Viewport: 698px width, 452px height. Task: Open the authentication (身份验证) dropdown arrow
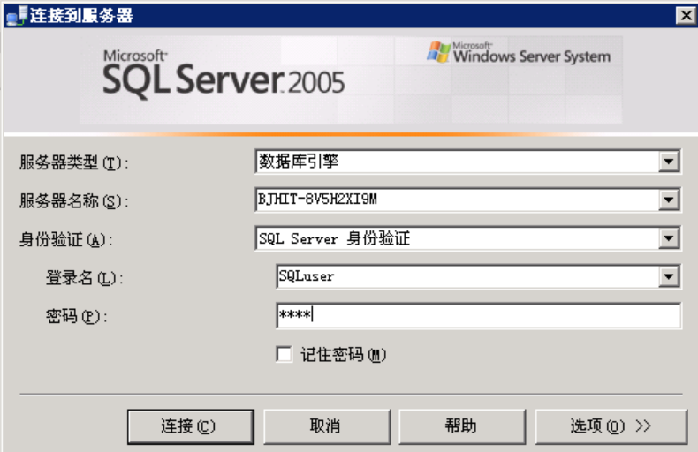[x=669, y=238]
